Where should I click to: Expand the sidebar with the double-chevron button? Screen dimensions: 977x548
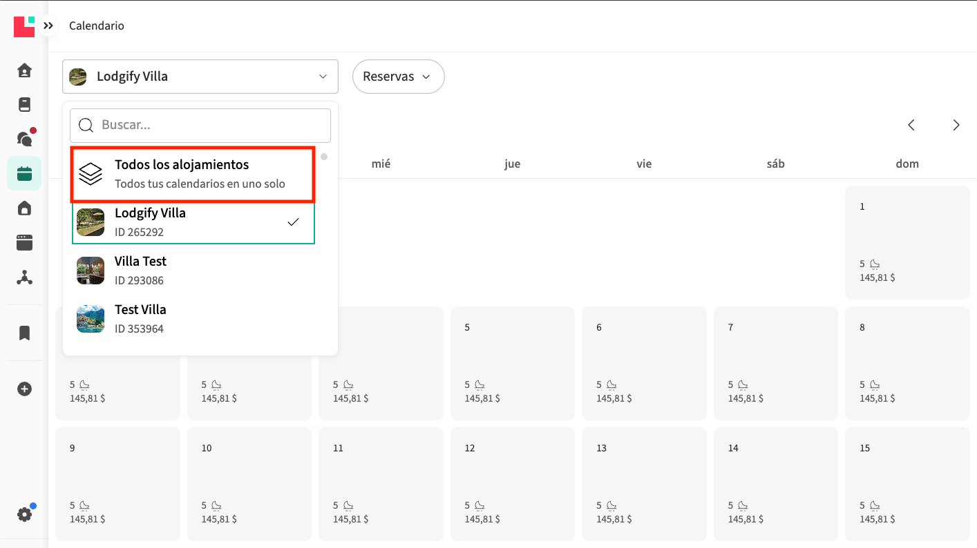coord(48,26)
